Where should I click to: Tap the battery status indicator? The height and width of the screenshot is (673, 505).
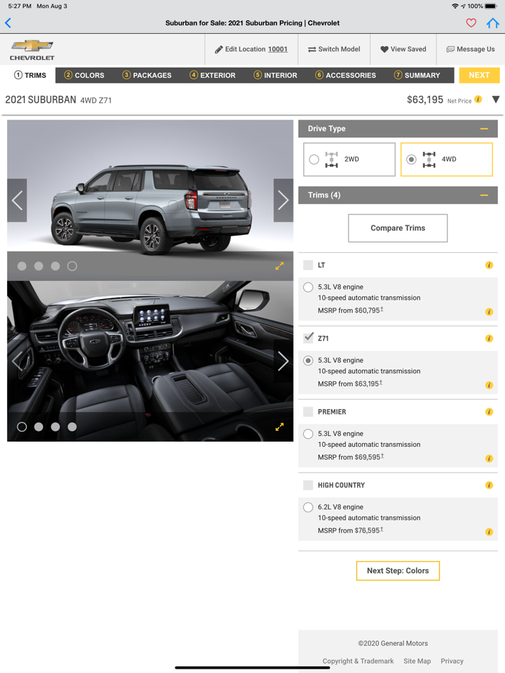pos(491,6)
